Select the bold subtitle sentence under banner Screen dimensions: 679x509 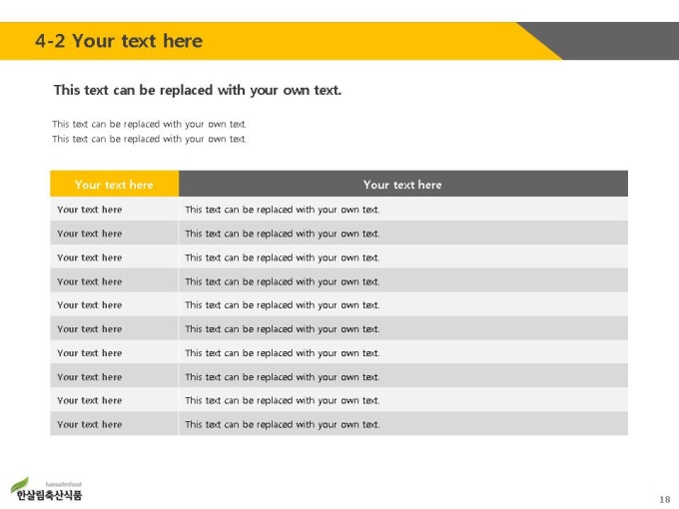click(x=198, y=90)
